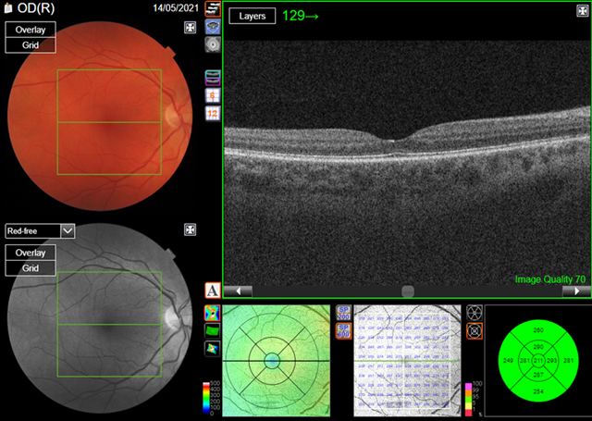This screenshot has height=421, width=592.
Task: Select the color thickness map icon
Action: (212, 309)
